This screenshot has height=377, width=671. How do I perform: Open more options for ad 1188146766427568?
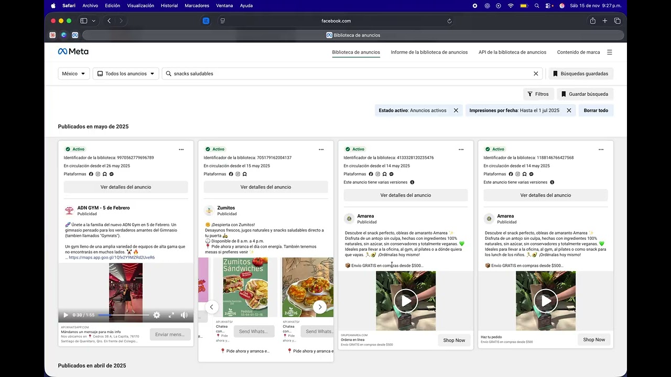click(601, 149)
